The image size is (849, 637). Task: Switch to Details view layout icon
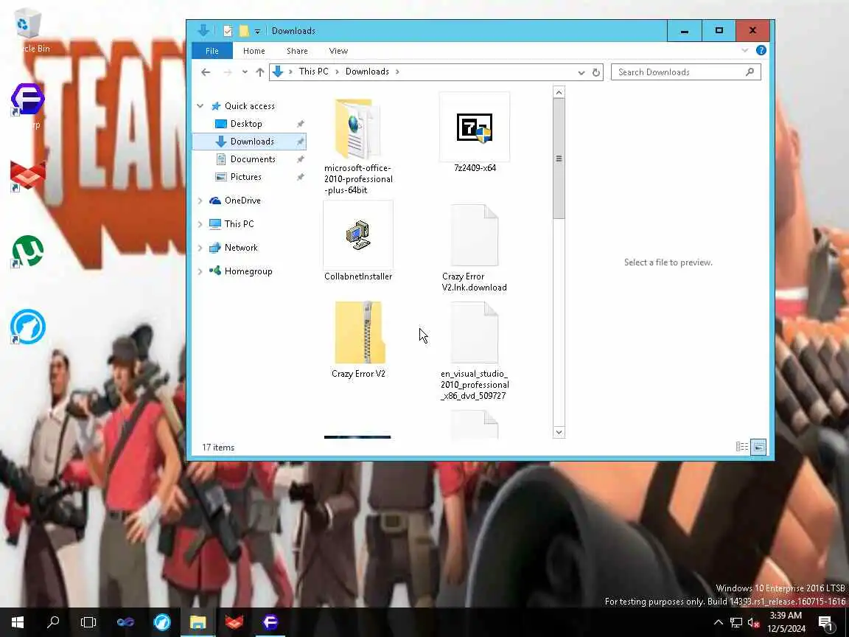click(x=742, y=447)
